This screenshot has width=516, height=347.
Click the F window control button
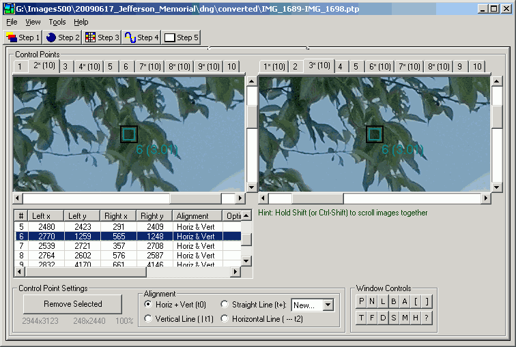tap(372, 318)
